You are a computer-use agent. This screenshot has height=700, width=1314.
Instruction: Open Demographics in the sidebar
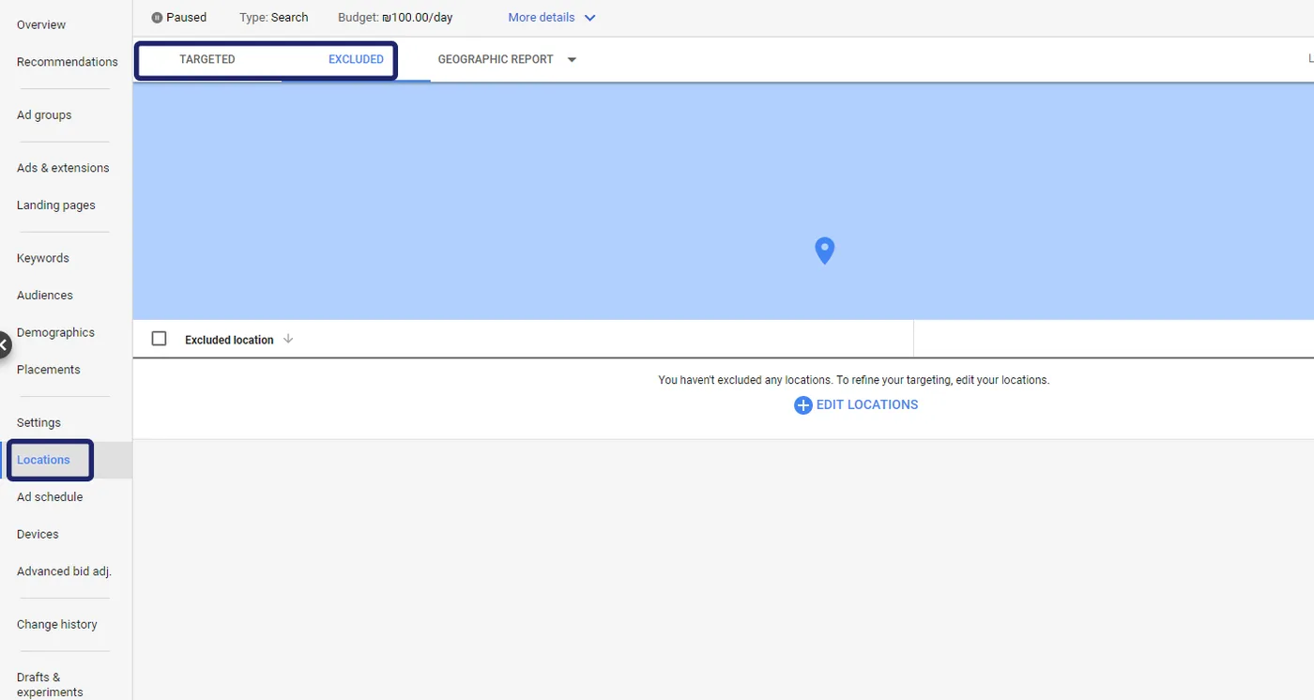(55, 333)
